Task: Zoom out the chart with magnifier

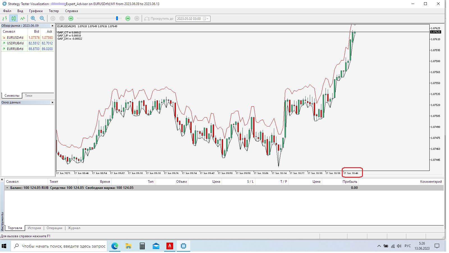Action: (x=42, y=19)
